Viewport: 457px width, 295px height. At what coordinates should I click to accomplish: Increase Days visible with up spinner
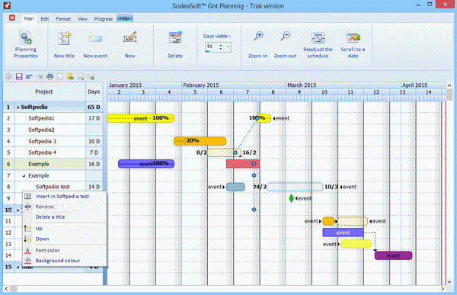pyautogui.click(x=221, y=45)
